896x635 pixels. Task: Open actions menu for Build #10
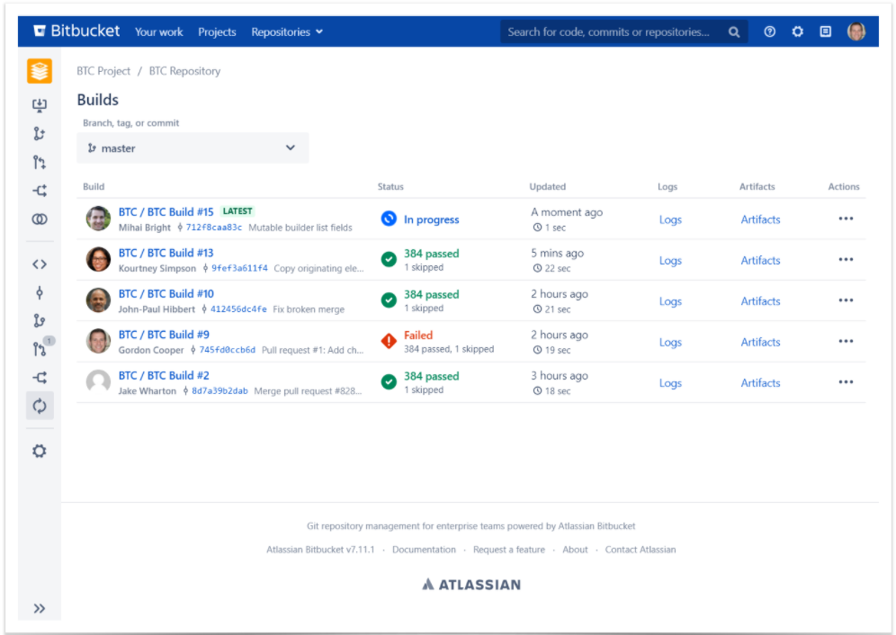[846, 300]
